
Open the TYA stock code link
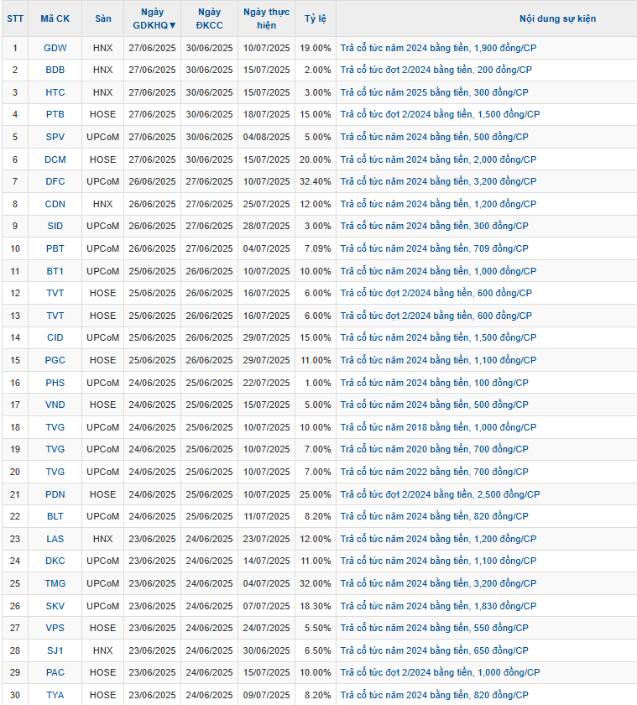55,695
